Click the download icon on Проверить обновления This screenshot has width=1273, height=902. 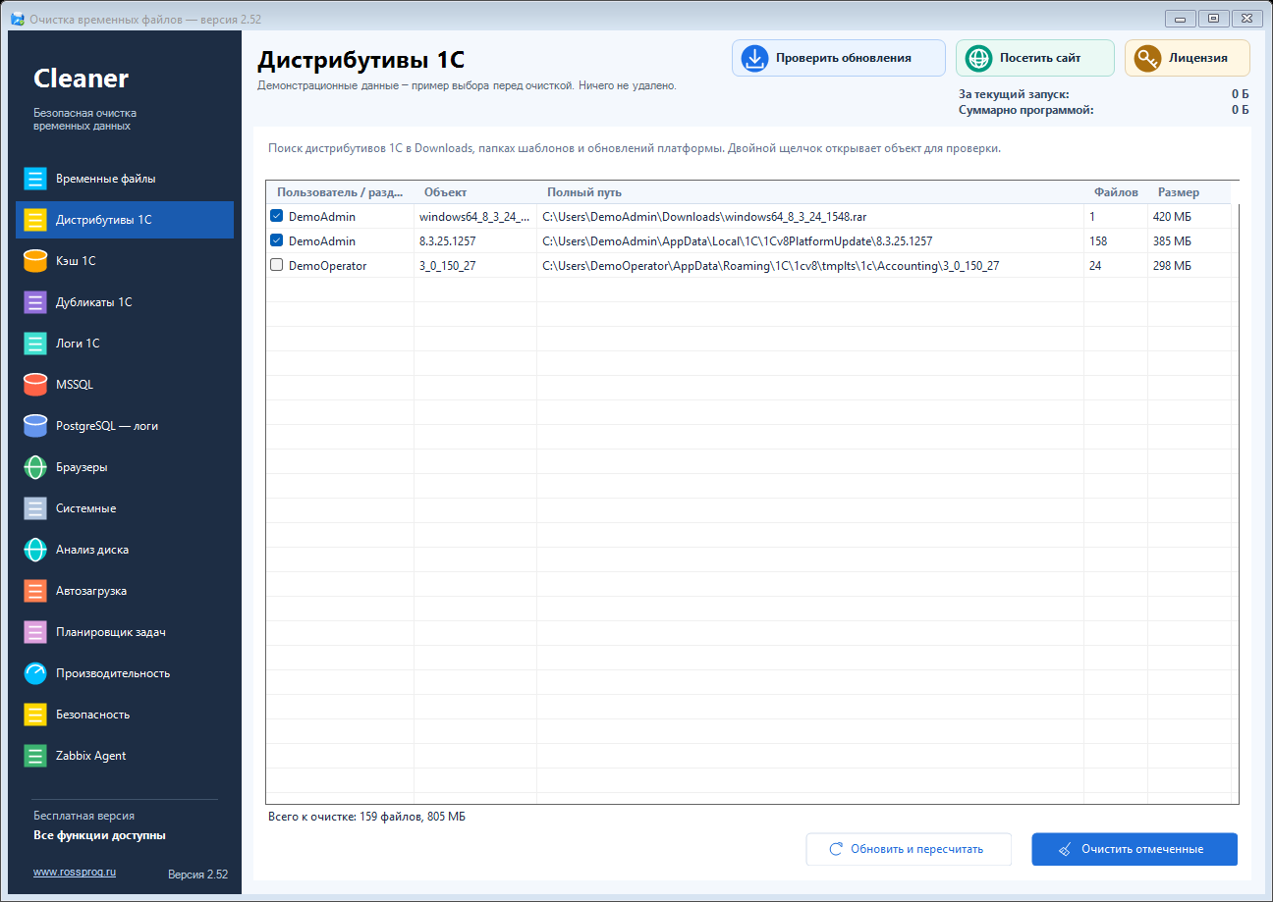(x=754, y=58)
